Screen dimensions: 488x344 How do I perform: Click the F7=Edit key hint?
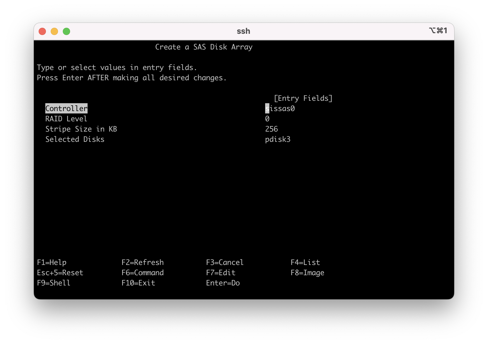221,272
